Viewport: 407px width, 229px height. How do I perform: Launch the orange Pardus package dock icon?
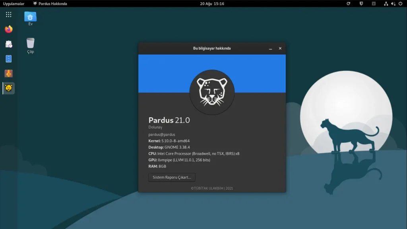[9, 74]
